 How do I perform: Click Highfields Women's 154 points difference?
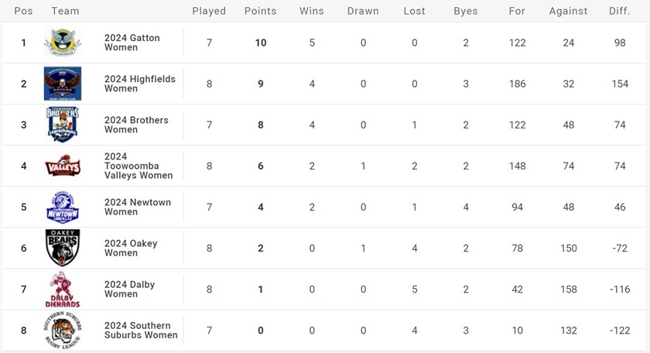620,84
